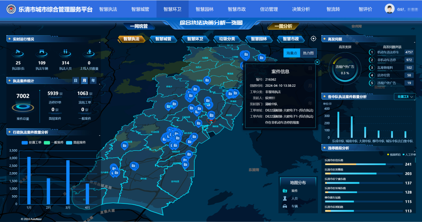The image size is (422, 222).
Task: Click the 执法队伍 camera icon
Action: pos(18,53)
